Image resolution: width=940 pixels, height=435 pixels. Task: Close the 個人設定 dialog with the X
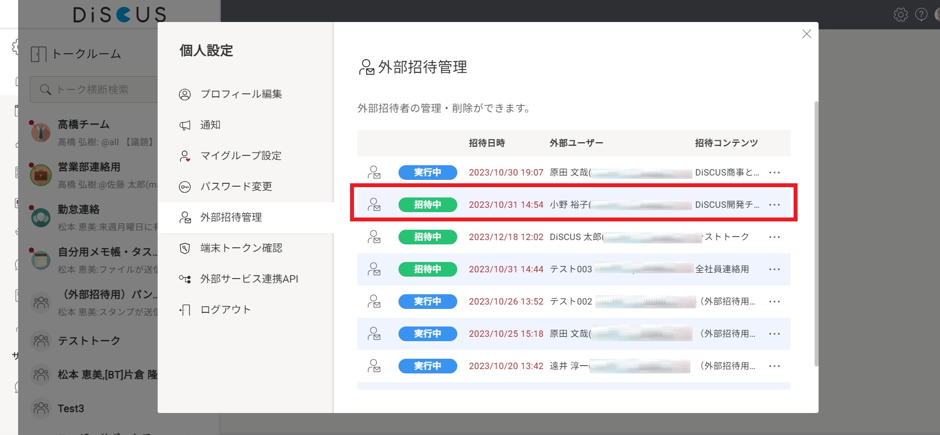(x=807, y=34)
